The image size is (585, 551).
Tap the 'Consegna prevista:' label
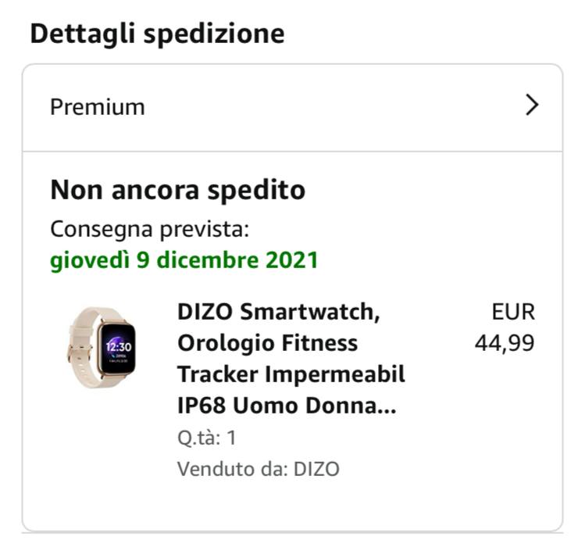(x=149, y=230)
